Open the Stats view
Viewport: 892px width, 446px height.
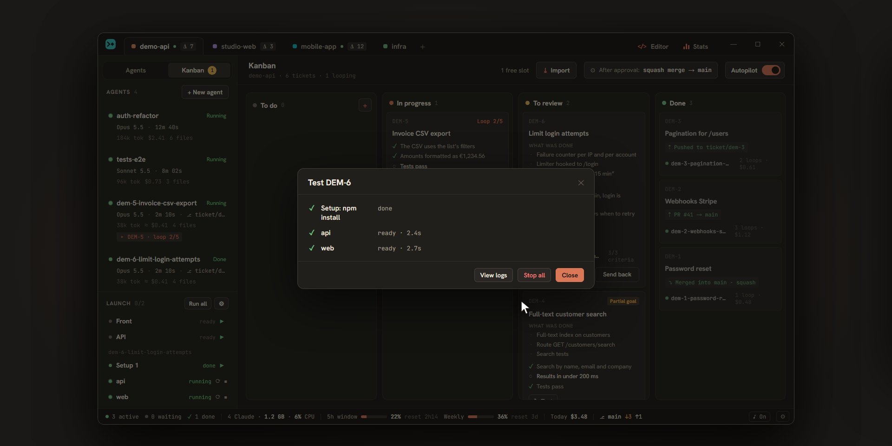695,46
